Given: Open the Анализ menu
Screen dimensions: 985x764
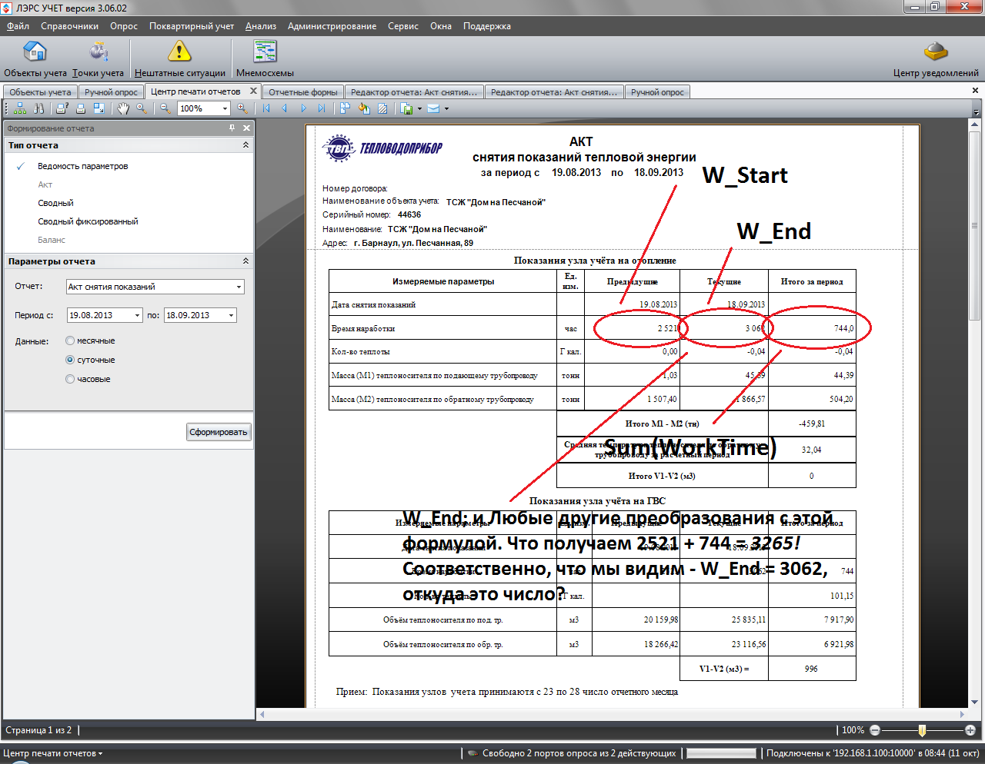Looking at the screenshot, I should pyautogui.click(x=261, y=26).
